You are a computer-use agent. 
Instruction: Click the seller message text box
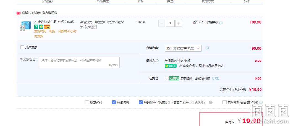pyautogui.click(x=79, y=62)
